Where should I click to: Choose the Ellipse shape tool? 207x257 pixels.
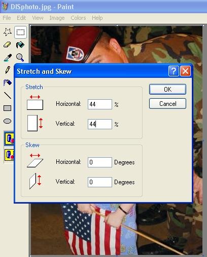pyautogui.click(x=8, y=121)
